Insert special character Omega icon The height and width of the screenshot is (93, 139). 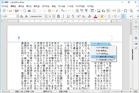[125, 11]
